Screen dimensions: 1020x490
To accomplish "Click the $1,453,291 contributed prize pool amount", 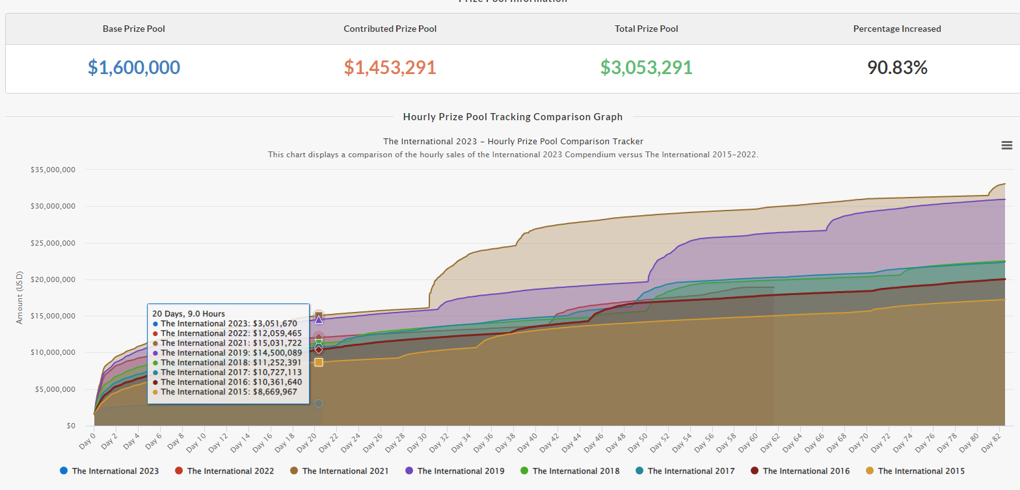I will (x=390, y=68).
